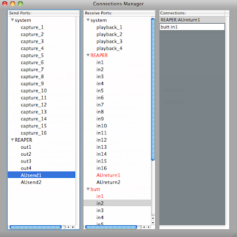Select playback_1 receive port

click(x=109, y=27)
